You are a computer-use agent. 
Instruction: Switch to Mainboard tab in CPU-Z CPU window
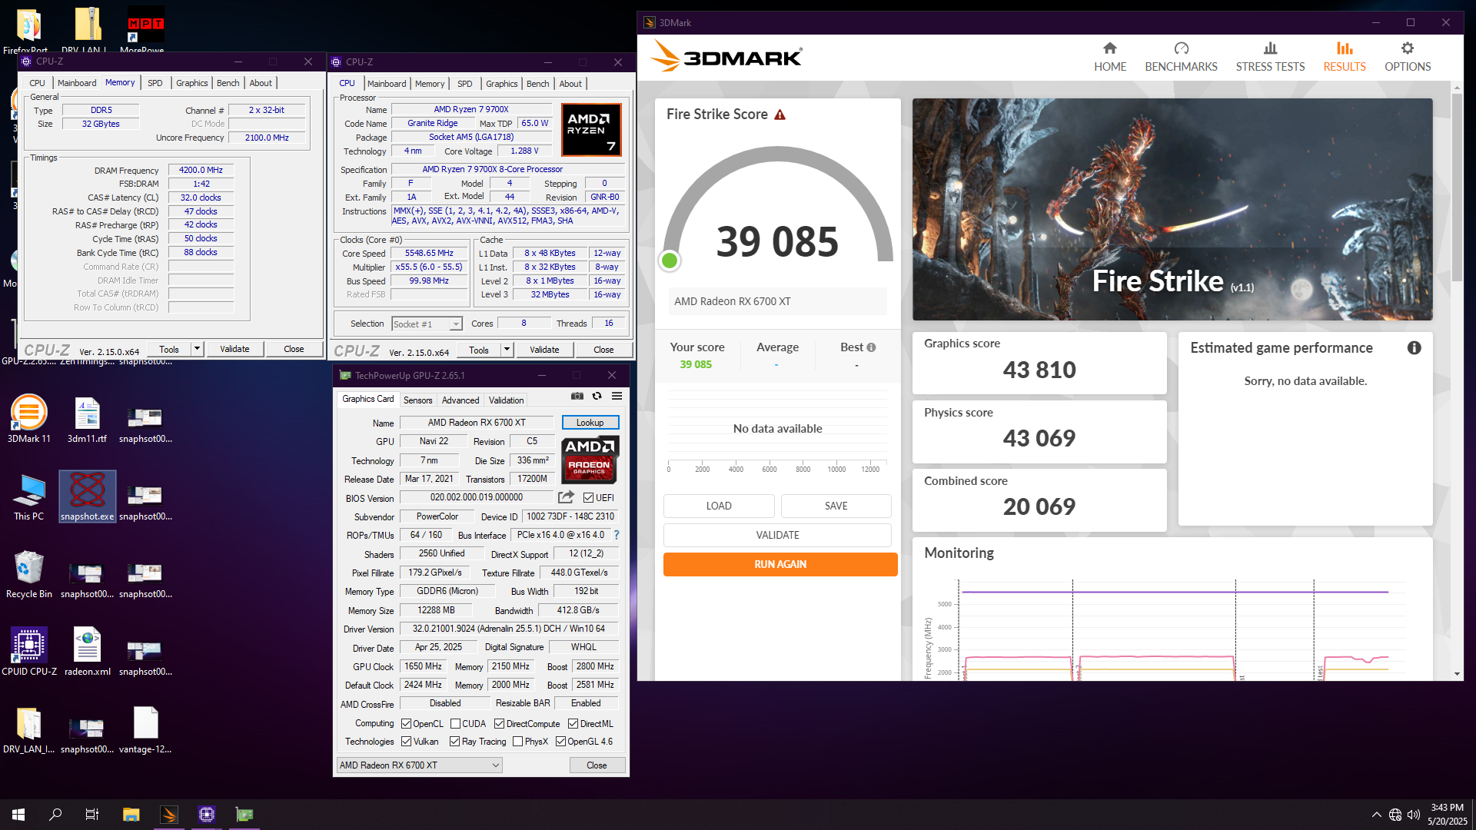point(387,84)
